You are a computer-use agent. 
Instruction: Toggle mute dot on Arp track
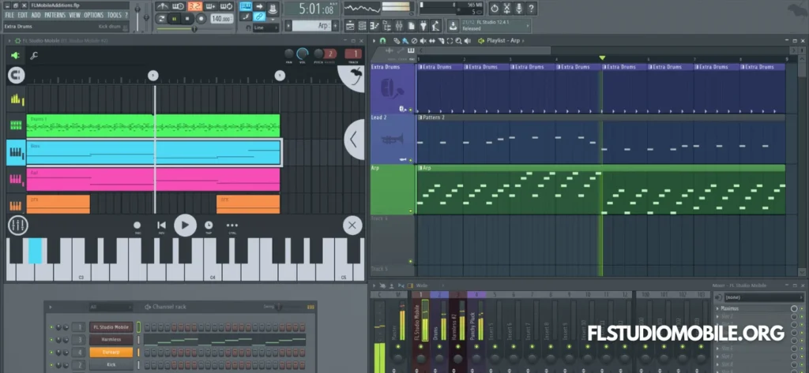tap(411, 211)
